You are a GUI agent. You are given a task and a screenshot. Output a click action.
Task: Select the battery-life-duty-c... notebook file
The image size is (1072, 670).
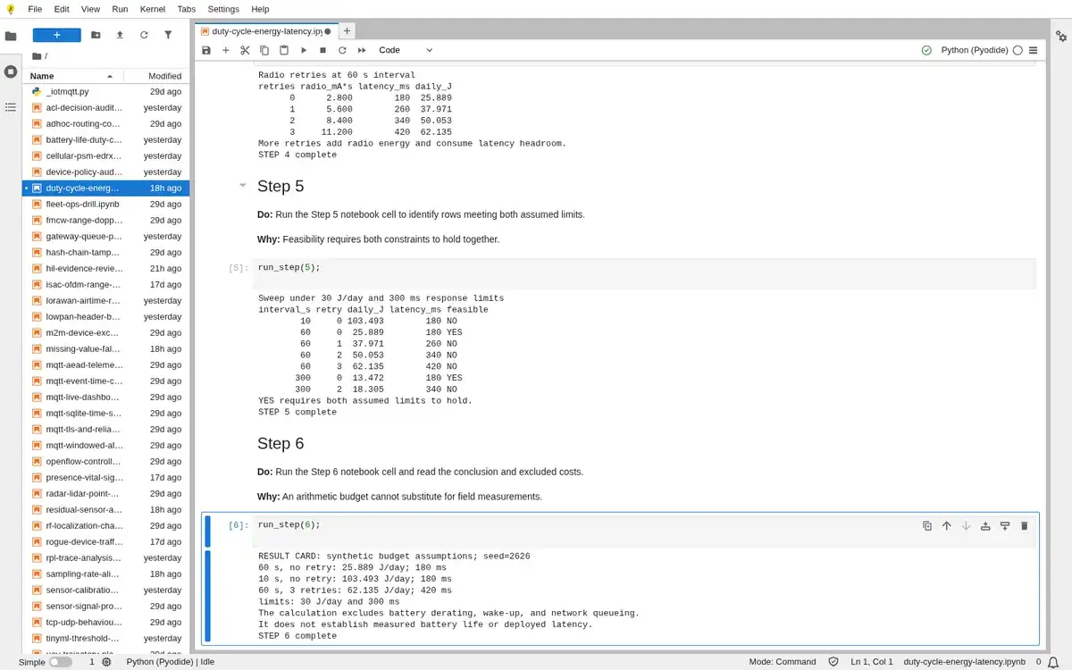(105, 139)
